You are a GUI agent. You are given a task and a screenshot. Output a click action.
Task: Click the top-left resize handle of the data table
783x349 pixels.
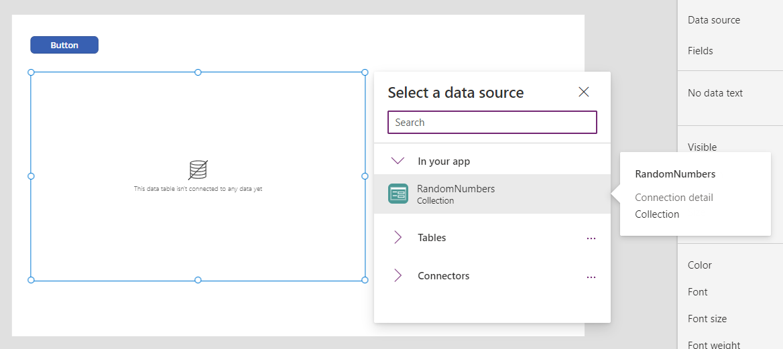(31, 72)
